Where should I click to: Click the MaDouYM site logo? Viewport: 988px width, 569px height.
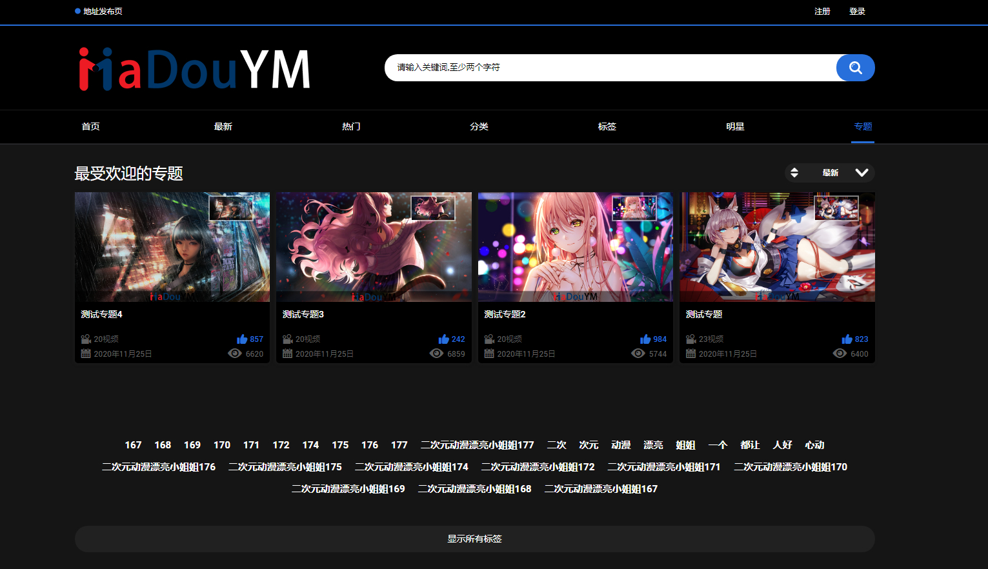[x=194, y=68]
